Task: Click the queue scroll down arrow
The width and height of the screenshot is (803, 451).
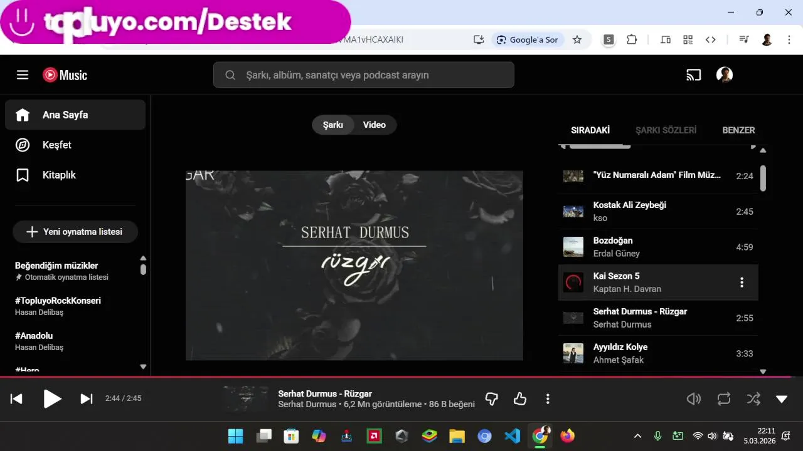Action: click(763, 371)
